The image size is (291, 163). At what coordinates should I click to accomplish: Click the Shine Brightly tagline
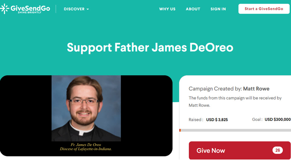point(29,12)
